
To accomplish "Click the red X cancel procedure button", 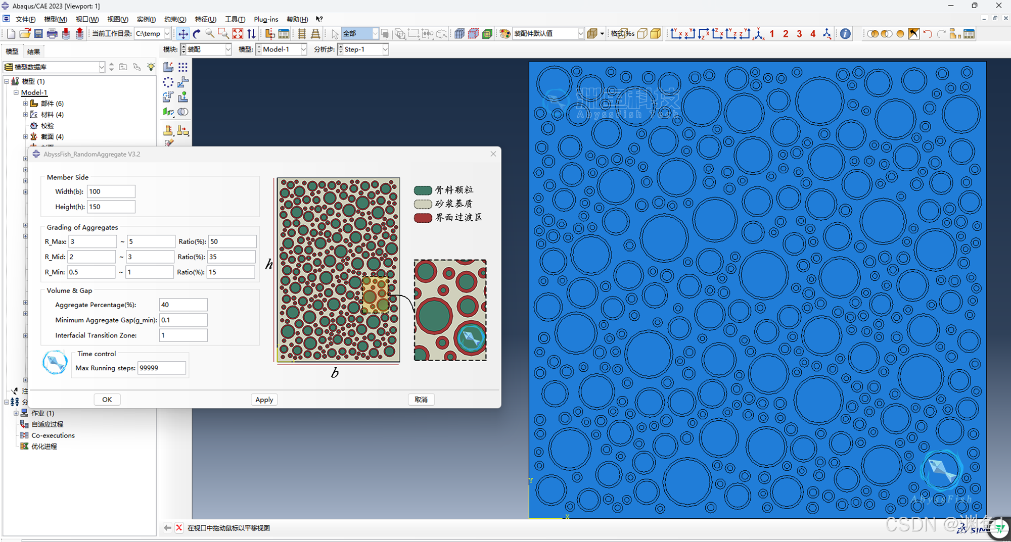I will pyautogui.click(x=179, y=528).
